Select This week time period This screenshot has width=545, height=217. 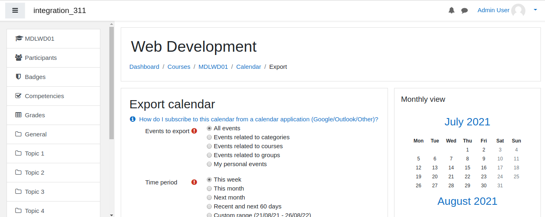[209, 180]
